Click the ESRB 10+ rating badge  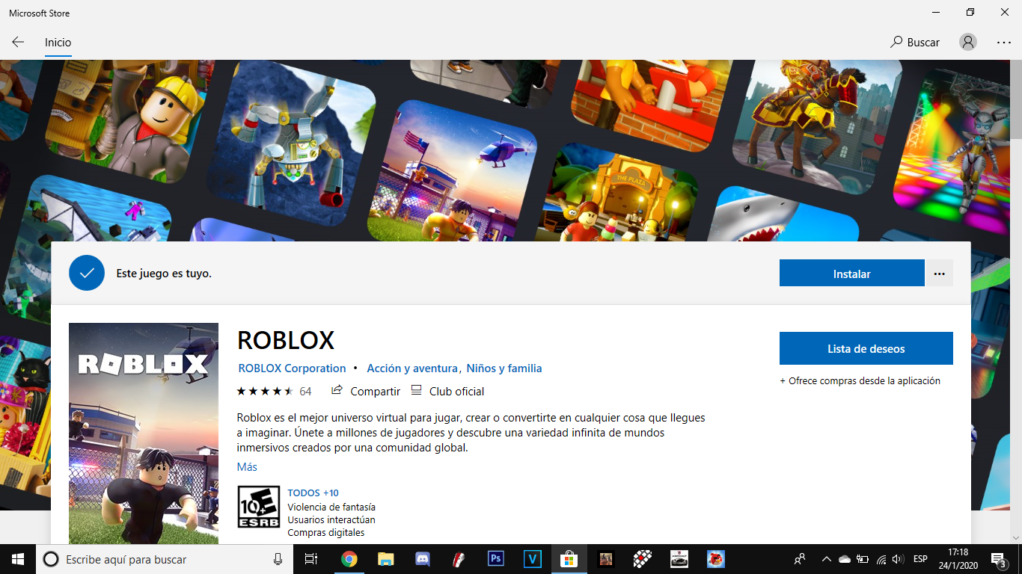tap(259, 507)
